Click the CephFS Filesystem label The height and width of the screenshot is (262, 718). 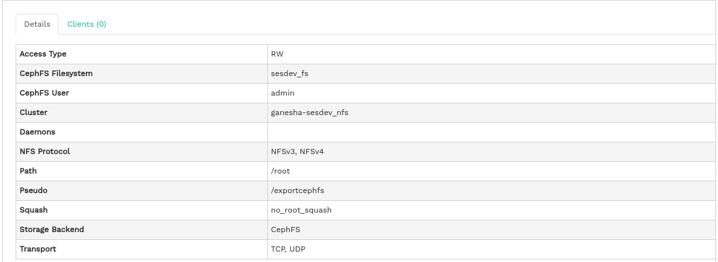click(x=56, y=73)
